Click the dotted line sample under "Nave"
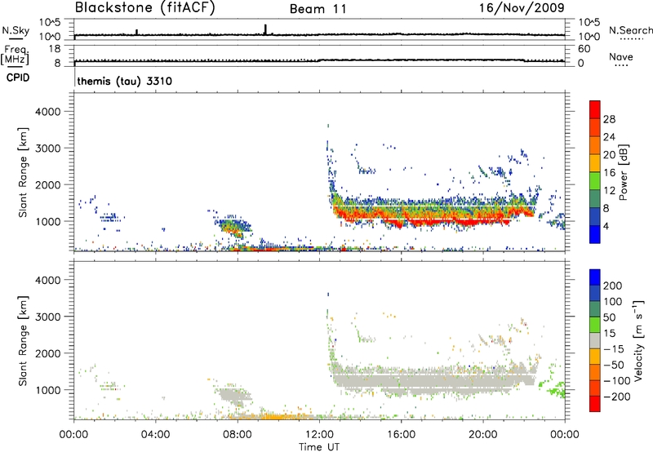Viewport: 653px width, 452px height. pos(621,66)
